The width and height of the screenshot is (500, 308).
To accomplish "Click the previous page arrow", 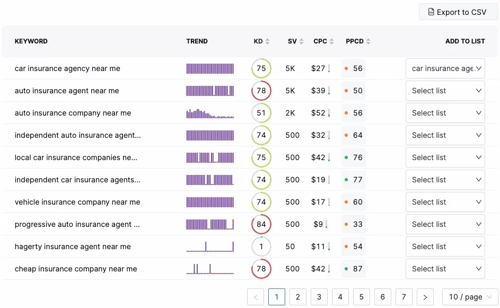I will tap(256, 297).
